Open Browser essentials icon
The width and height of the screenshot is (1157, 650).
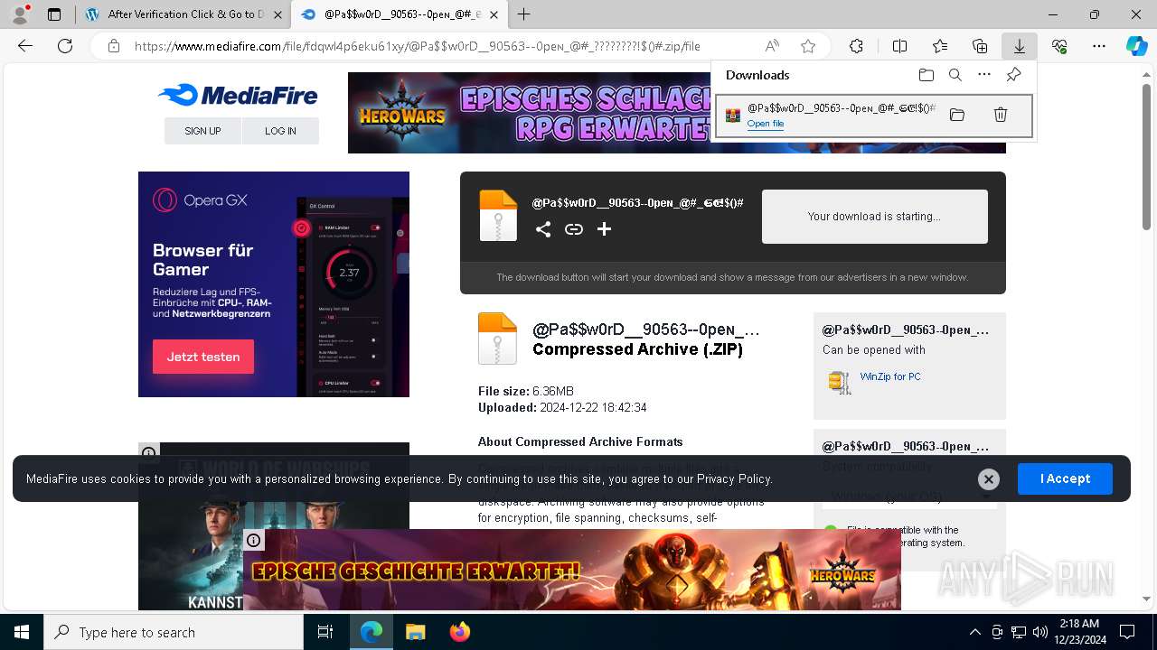pos(1059,46)
